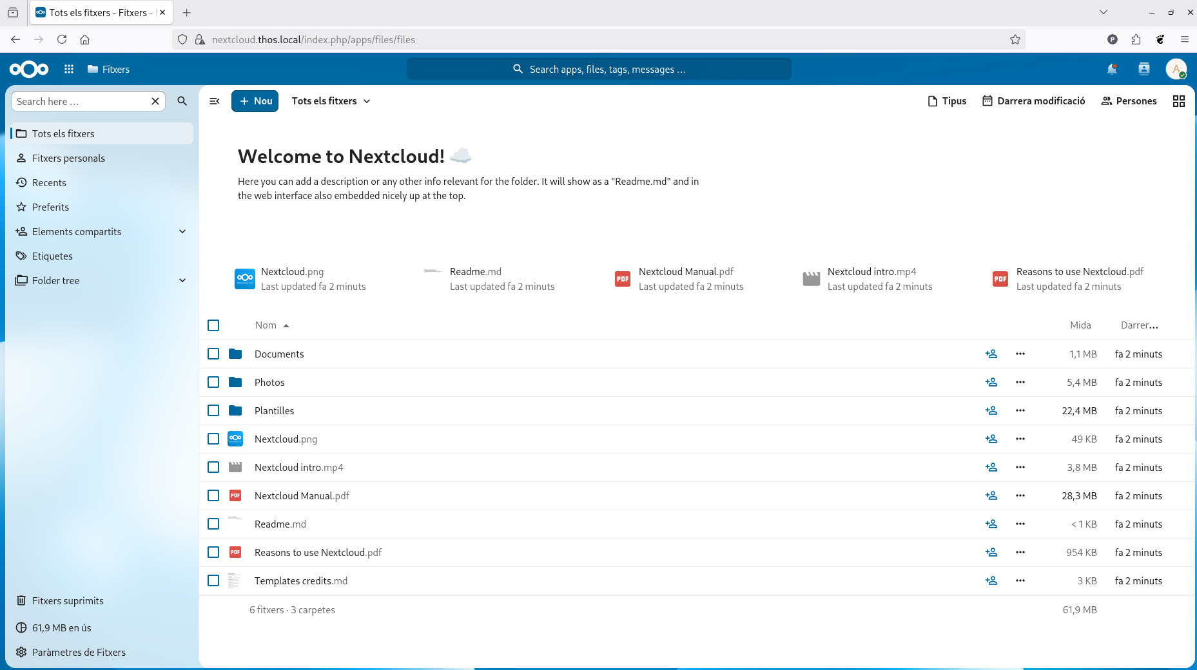Image resolution: width=1197 pixels, height=670 pixels.
Task: Click the browser reload icon
Action: [62, 39]
